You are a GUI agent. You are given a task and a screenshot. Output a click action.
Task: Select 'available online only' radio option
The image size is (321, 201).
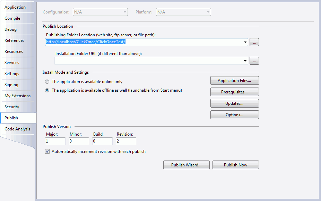click(47, 82)
